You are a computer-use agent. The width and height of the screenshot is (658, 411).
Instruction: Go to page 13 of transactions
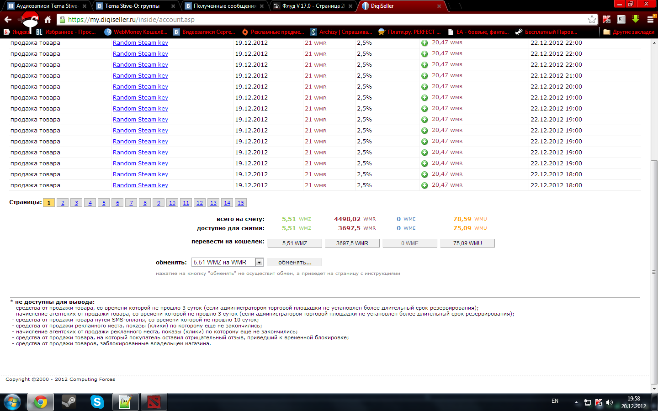(x=213, y=203)
